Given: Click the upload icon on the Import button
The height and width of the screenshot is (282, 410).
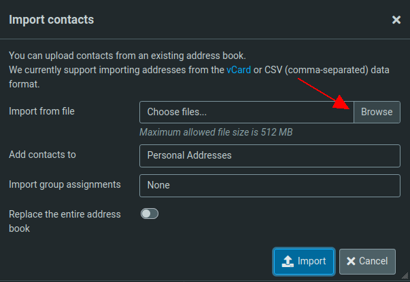Looking at the screenshot, I should 288,261.
